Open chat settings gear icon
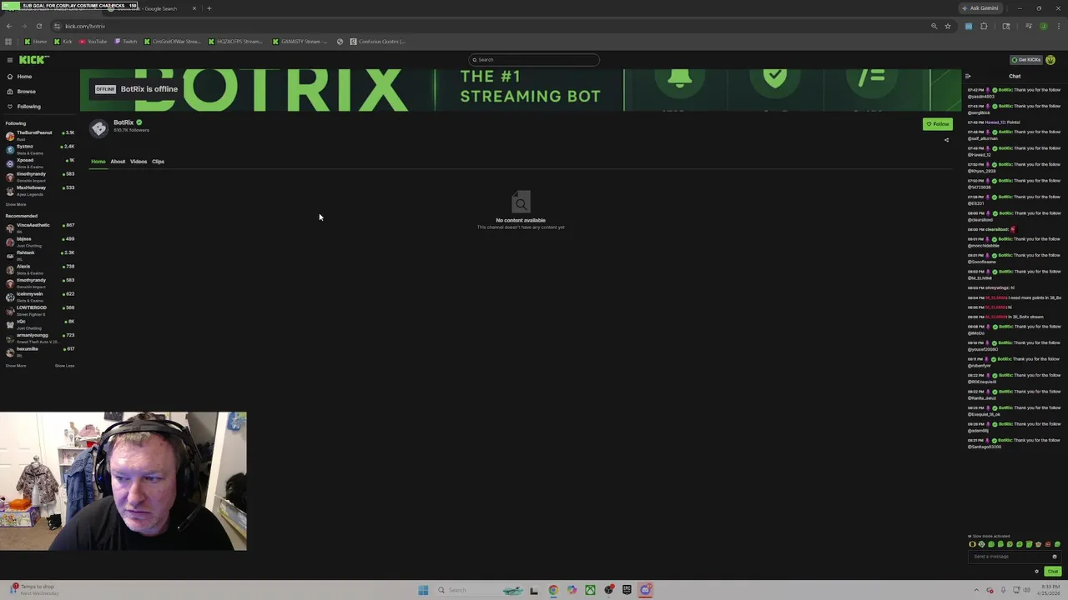The image size is (1068, 600). [1036, 572]
